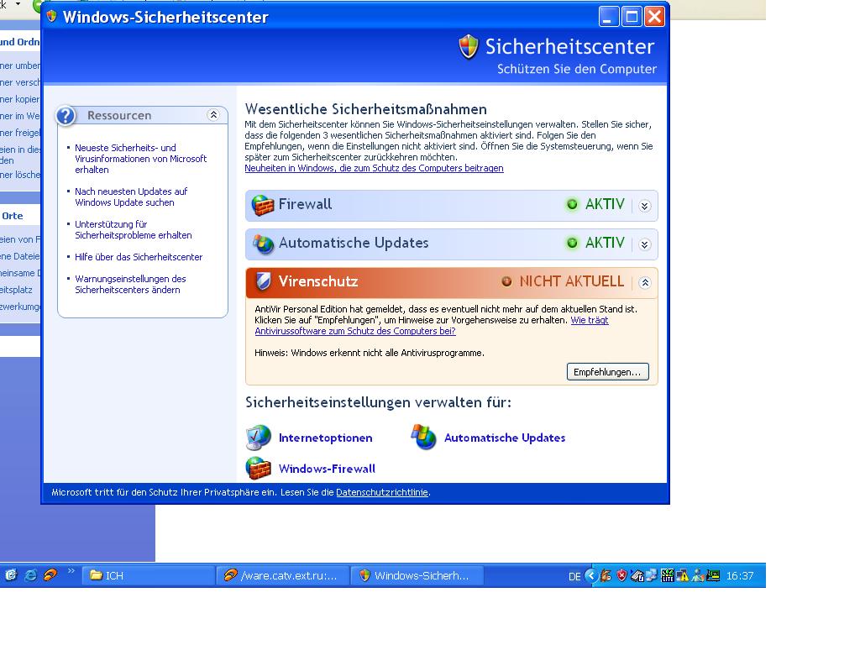Click the title bar shield icon
Viewport: 860px width, 645px height.
[x=52, y=16]
